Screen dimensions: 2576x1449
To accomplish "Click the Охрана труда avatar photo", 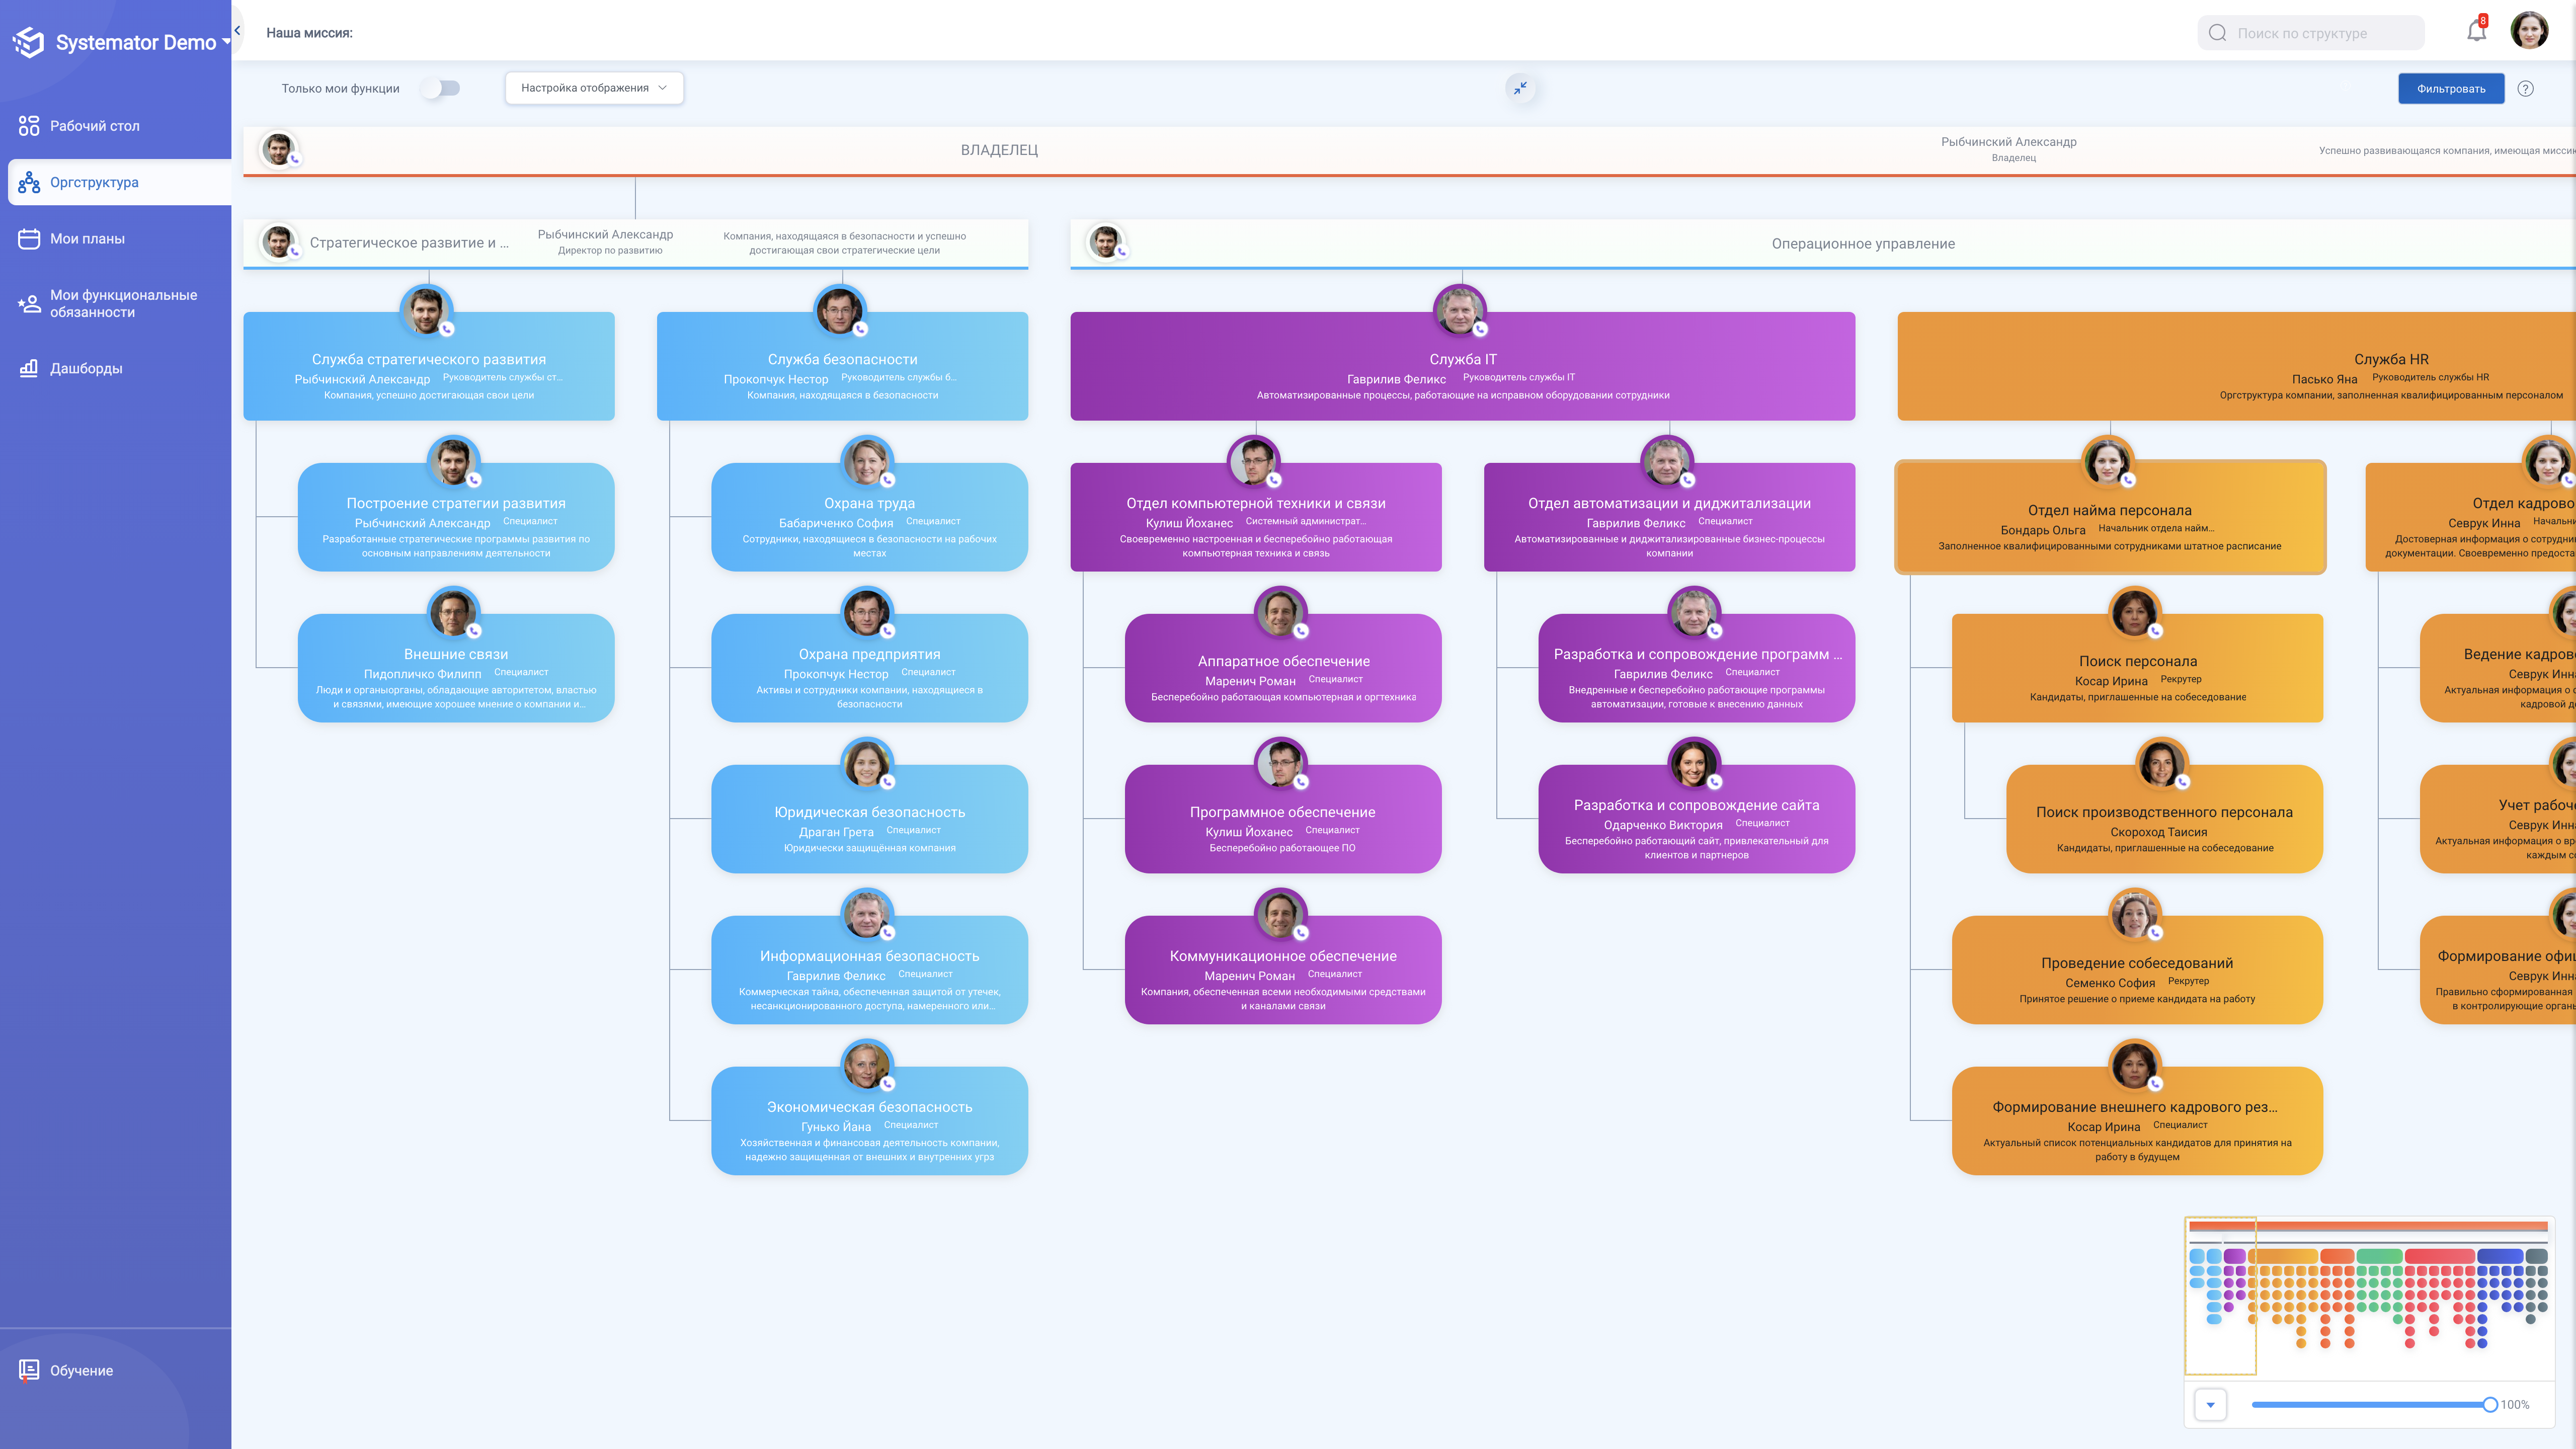I will coord(867,462).
